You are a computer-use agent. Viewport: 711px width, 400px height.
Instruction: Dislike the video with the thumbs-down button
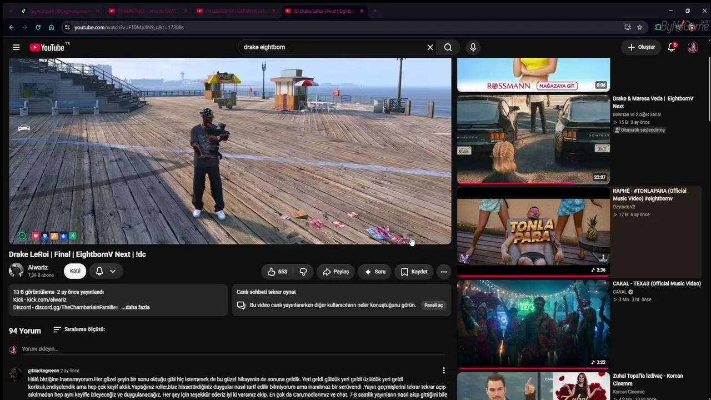(x=303, y=272)
